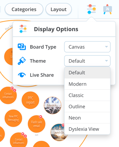
Task: Open the Board Type Canvas dropdown
Action: click(87, 47)
